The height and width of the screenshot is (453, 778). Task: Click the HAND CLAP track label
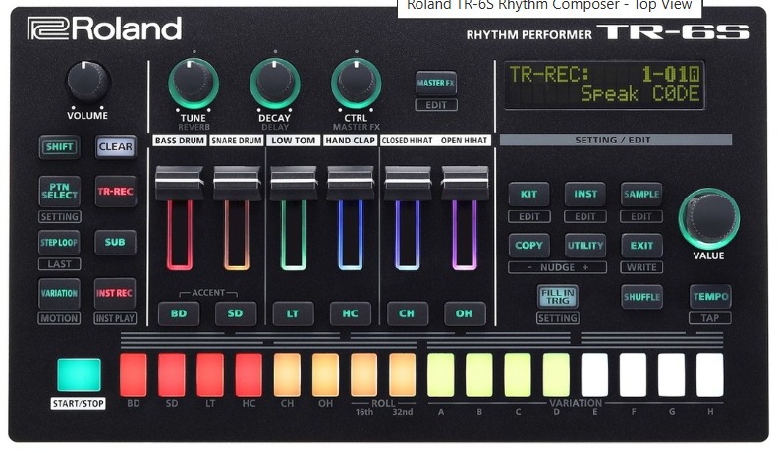351,141
